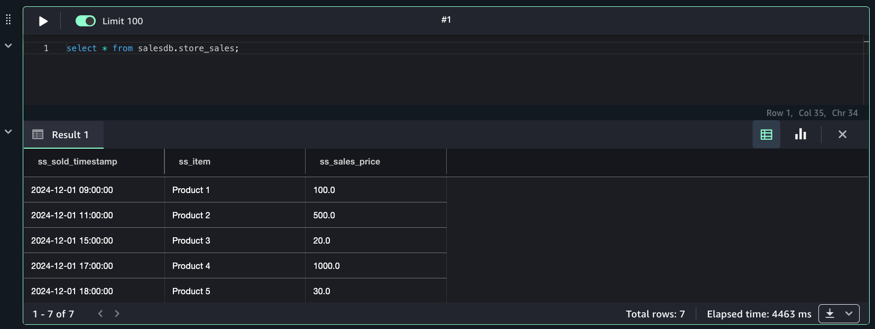
Task: Open the export options dropdown arrow
Action: (x=849, y=314)
